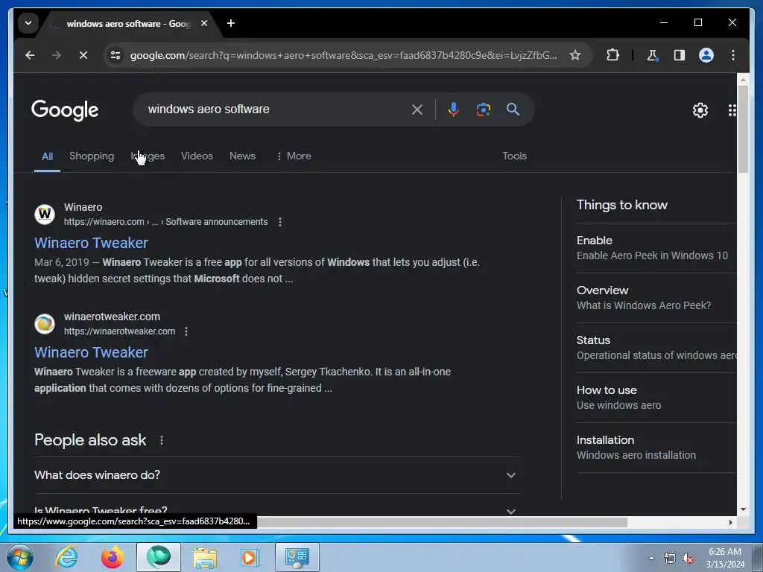Click the horizontal scrollbar thumb

(x=442, y=522)
